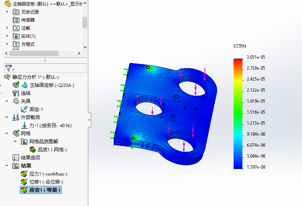Click the panel split handle dot

(x=45, y=60)
